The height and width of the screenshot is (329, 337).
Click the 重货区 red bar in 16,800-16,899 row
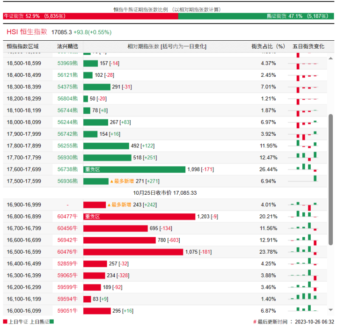tap(139, 217)
